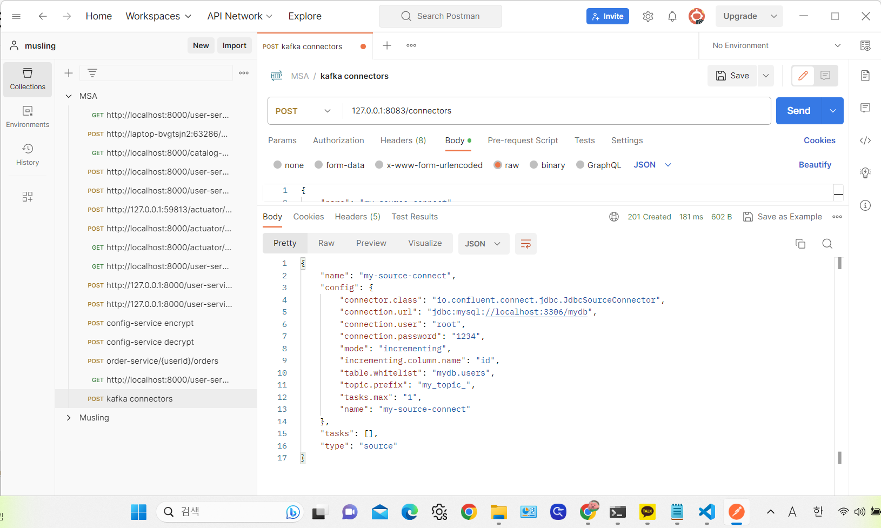Viewport: 881px width, 528px height.
Task: Open the request info icon
Action: pos(865,205)
